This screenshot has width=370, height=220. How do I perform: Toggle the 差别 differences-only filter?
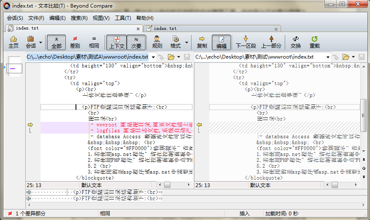(x=75, y=42)
